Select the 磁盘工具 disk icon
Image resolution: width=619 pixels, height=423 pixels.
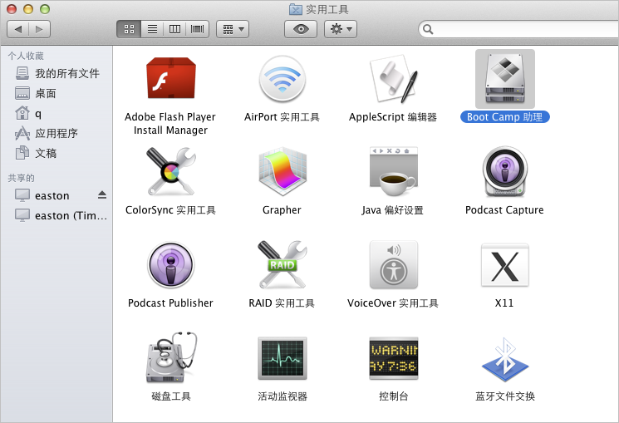[171, 358]
